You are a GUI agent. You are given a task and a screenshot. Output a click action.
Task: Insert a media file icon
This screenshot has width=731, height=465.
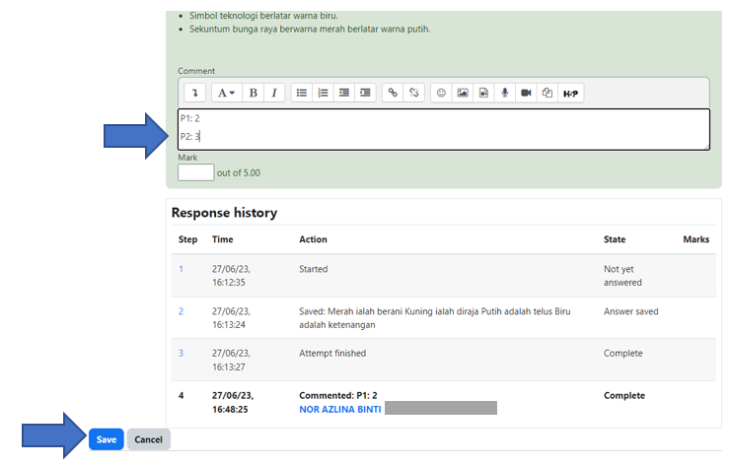(483, 93)
